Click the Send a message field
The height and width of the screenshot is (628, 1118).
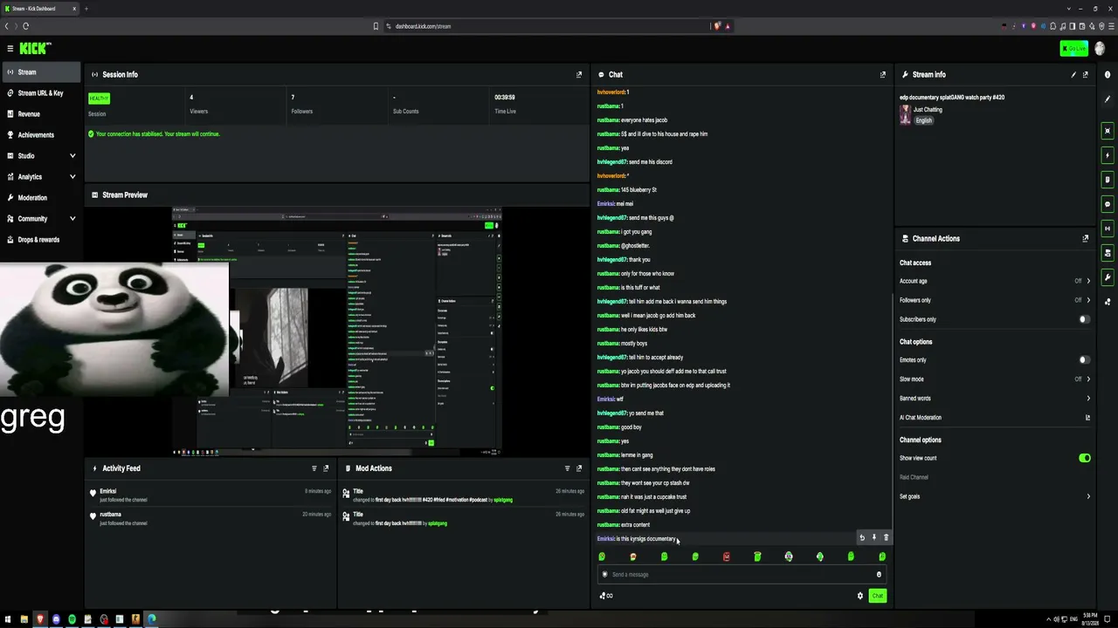point(741,575)
